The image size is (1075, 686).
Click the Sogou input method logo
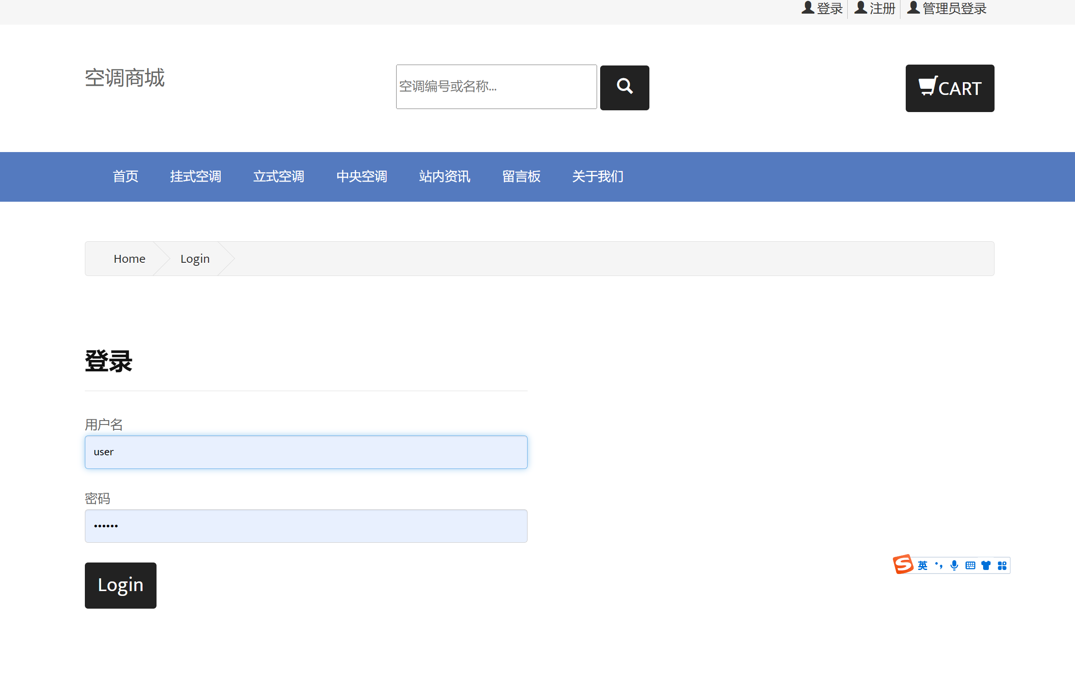coord(903,565)
